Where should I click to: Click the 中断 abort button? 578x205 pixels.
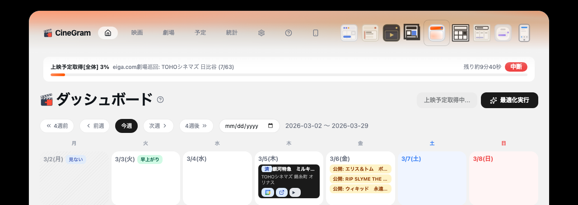pos(516,67)
